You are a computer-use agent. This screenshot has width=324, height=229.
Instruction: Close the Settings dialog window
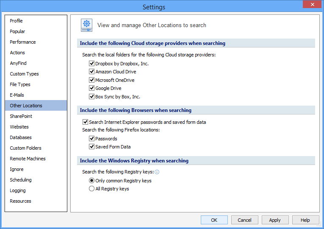coord(312,4)
